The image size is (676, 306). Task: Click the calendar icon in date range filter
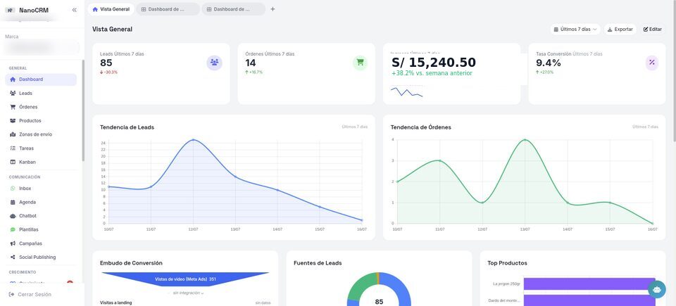pos(556,30)
